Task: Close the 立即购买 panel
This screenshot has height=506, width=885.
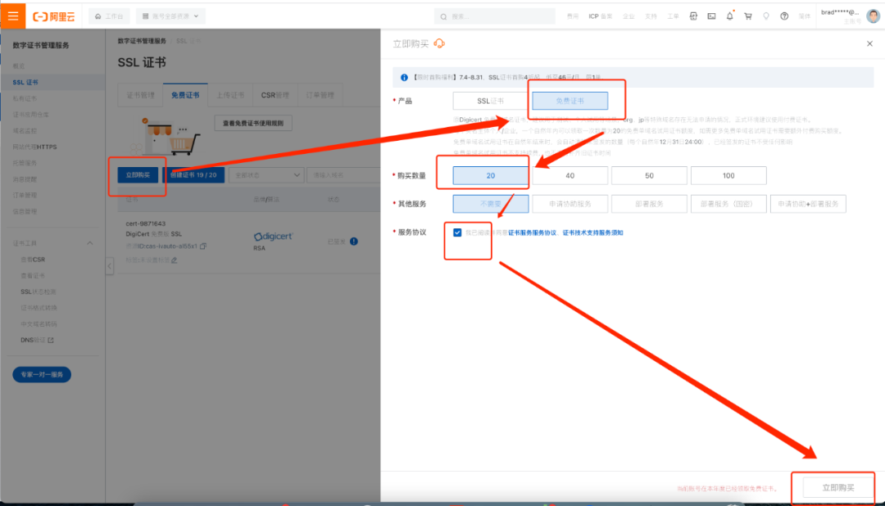Action: point(869,43)
